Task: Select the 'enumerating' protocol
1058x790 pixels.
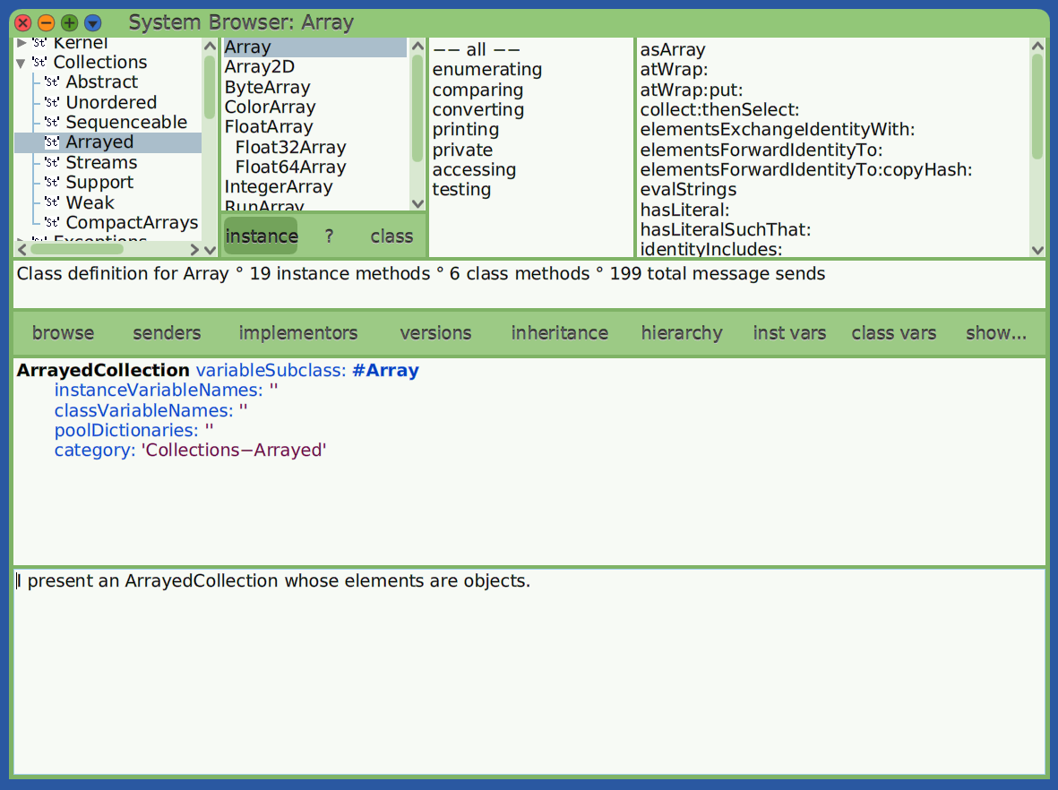Action: (487, 69)
